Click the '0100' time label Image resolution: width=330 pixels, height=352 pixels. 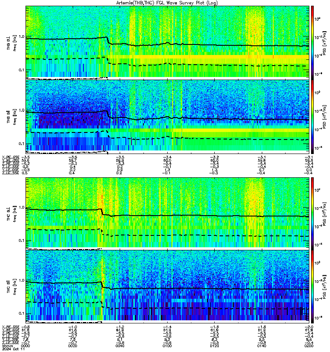click(x=167, y=346)
